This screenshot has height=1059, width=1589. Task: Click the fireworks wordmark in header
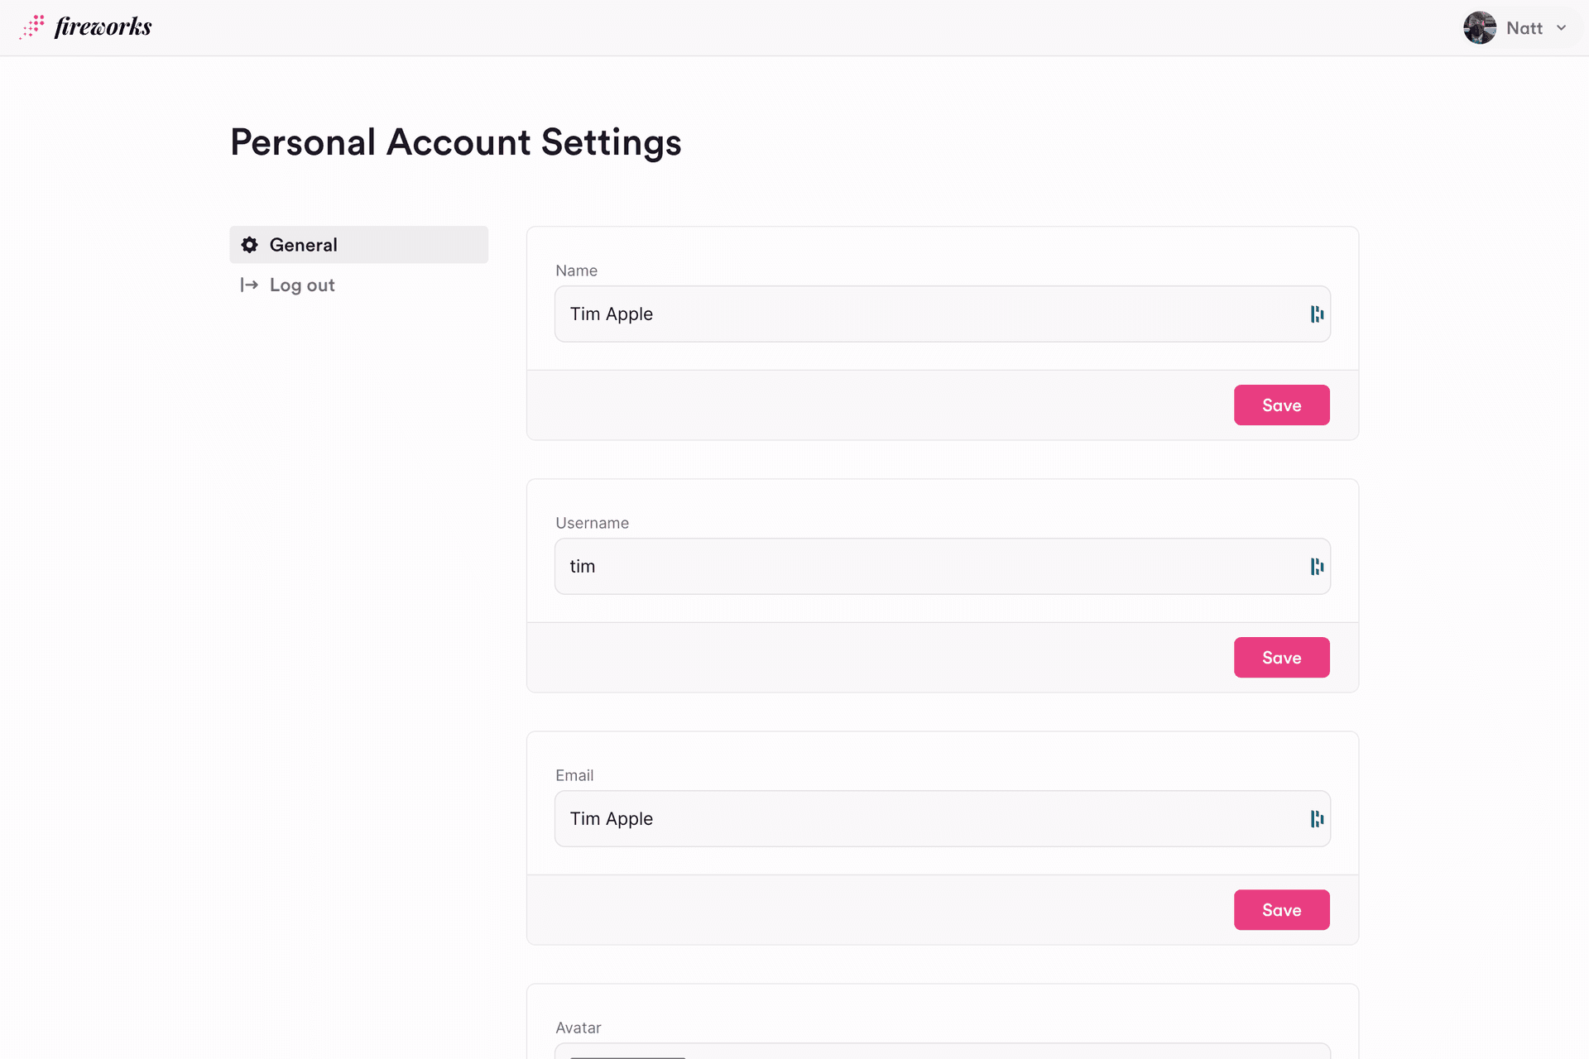click(x=103, y=26)
